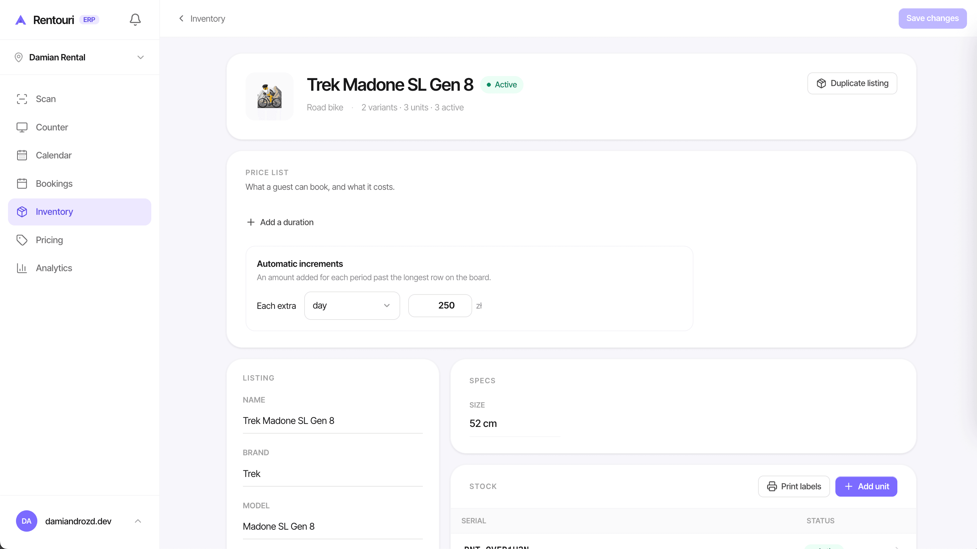
Task: Switch to the Pricing page
Action: point(80,240)
